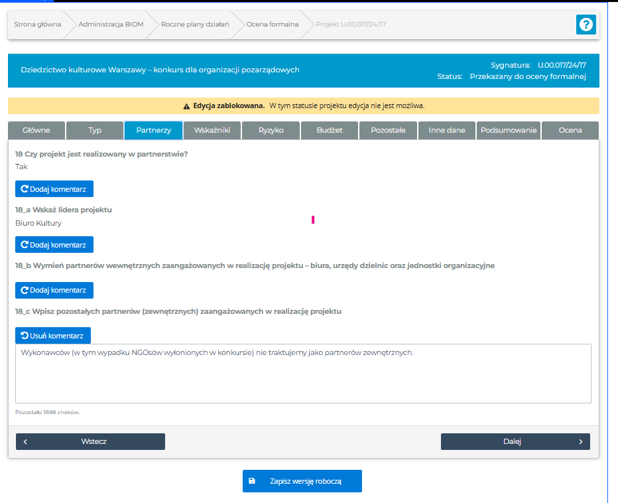The height and width of the screenshot is (503, 618).
Task: Switch to the Główne tab
Action: [x=37, y=130]
